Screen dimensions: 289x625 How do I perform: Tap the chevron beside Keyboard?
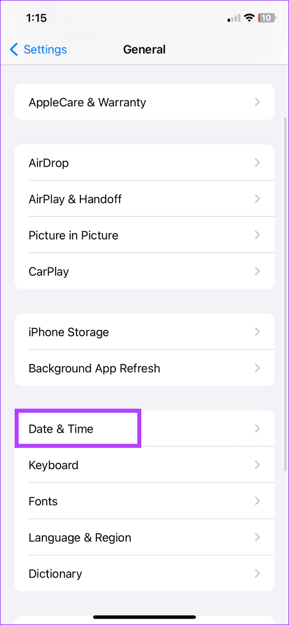[x=257, y=465]
